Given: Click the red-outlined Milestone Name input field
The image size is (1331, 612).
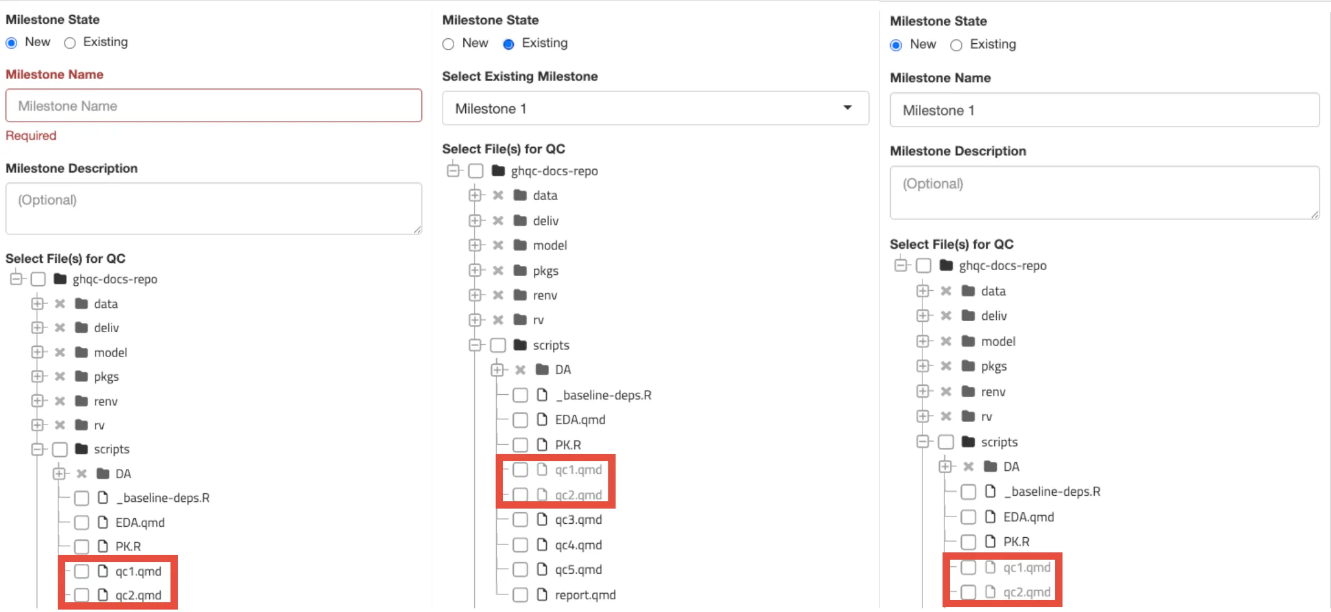Looking at the screenshot, I should point(214,106).
